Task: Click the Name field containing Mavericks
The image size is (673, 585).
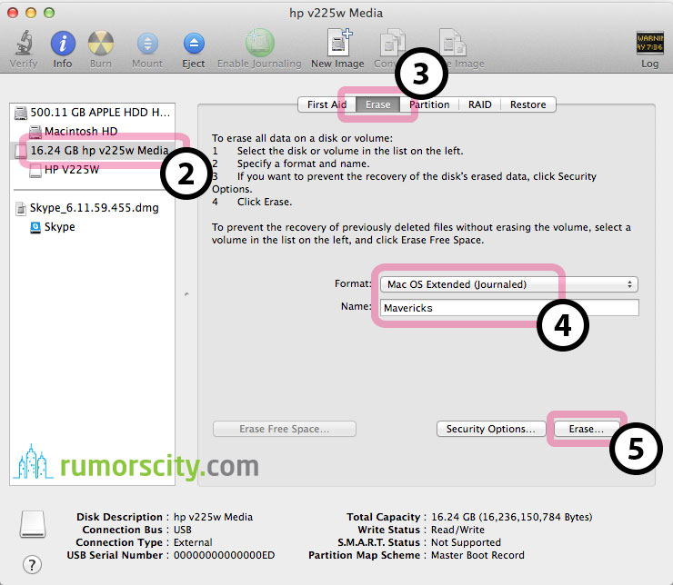Action: [x=509, y=308]
